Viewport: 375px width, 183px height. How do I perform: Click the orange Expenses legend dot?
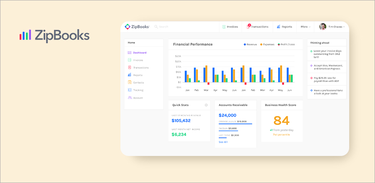pyautogui.click(x=261, y=45)
